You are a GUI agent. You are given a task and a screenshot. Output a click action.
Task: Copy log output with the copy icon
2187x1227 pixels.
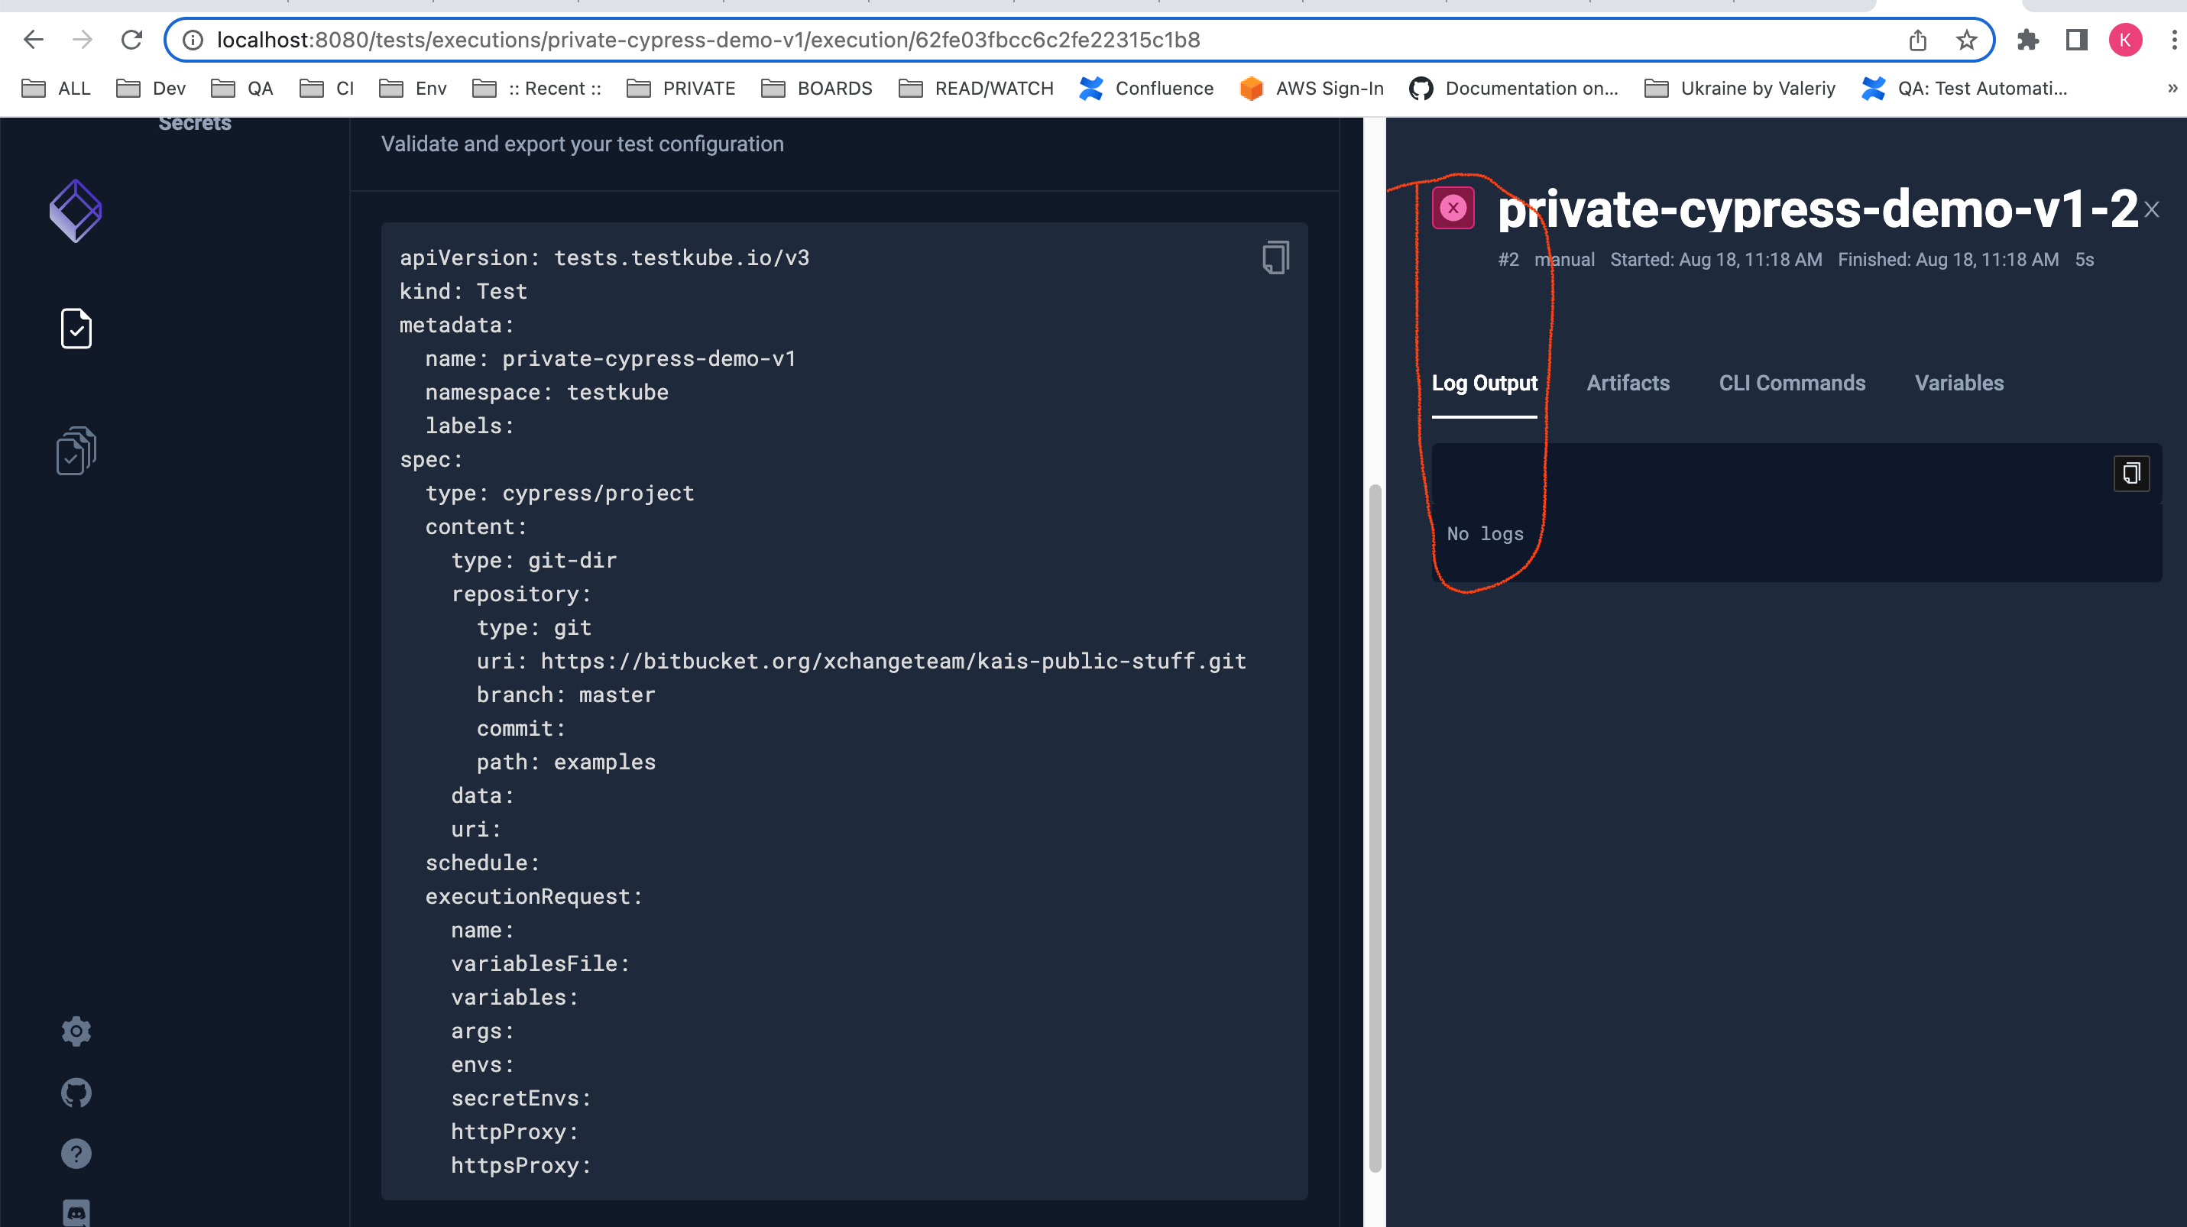pyautogui.click(x=2132, y=474)
